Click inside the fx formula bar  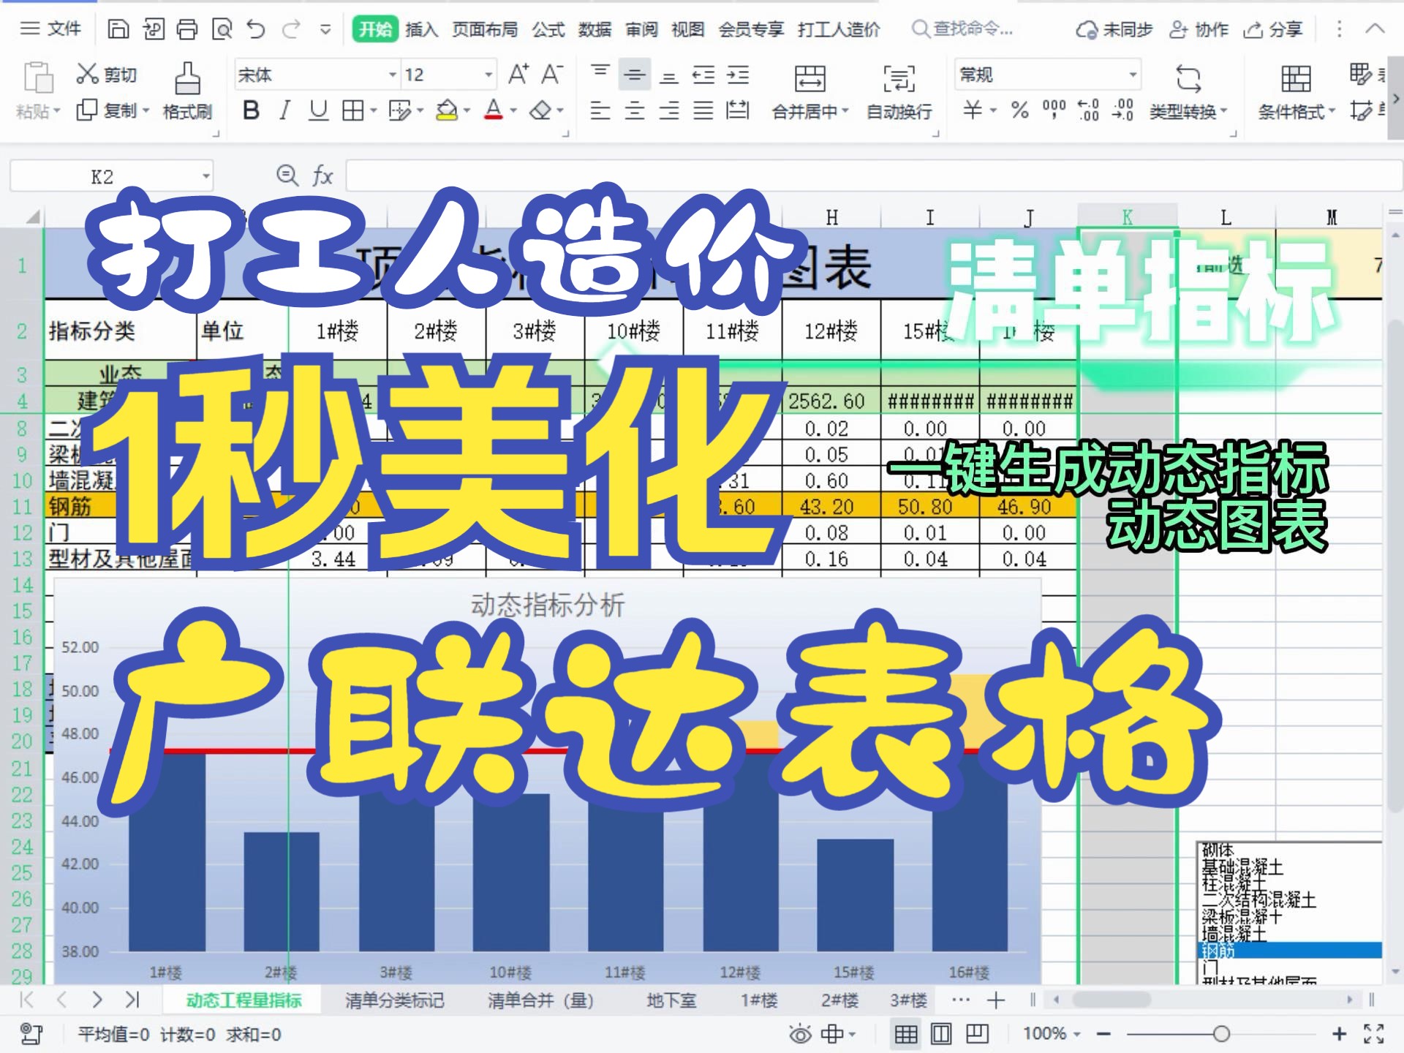tap(512, 175)
